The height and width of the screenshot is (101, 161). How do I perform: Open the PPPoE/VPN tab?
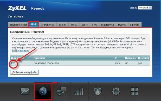[47, 25]
